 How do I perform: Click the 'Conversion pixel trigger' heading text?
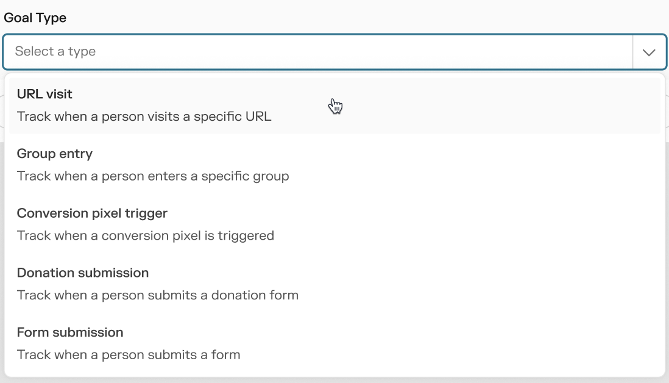(x=92, y=213)
